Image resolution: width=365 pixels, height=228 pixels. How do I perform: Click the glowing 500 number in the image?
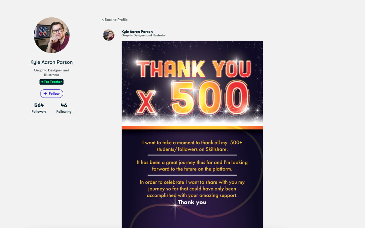210,98
